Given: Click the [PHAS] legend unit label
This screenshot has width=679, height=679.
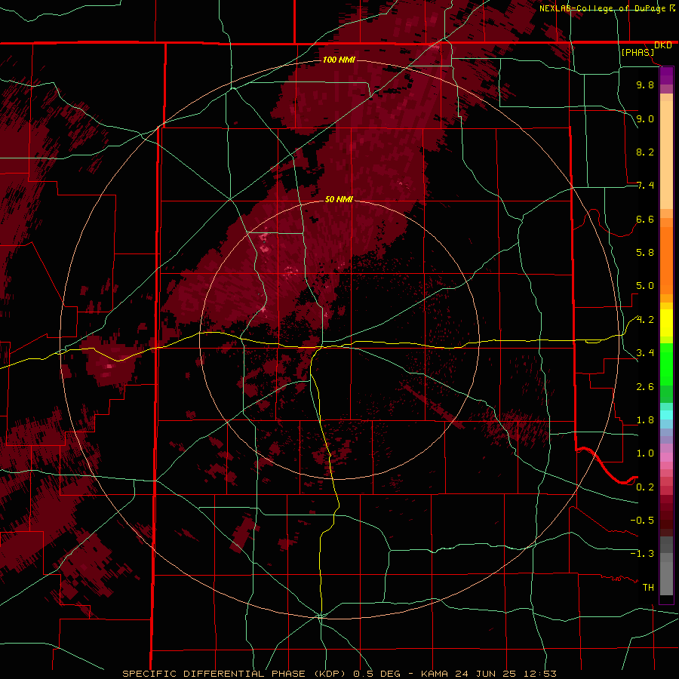Looking at the screenshot, I should [x=638, y=52].
